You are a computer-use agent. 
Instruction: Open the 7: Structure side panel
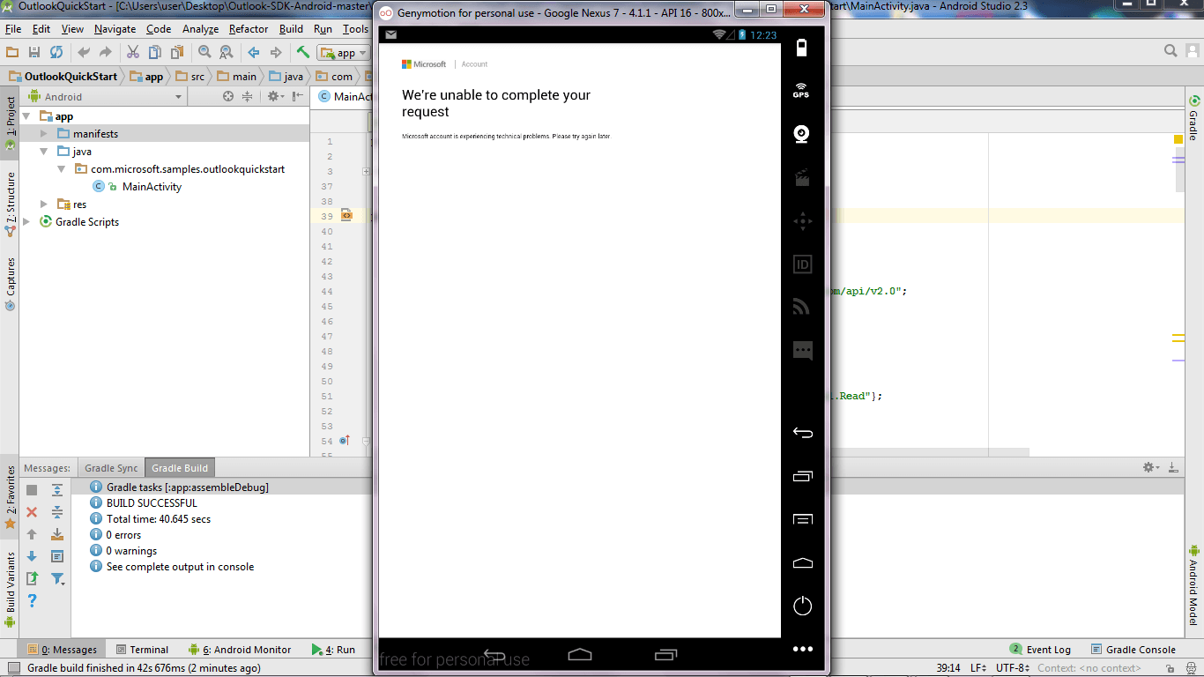tap(11, 205)
